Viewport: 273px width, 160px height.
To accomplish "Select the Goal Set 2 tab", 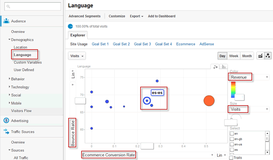I will coord(122,44).
